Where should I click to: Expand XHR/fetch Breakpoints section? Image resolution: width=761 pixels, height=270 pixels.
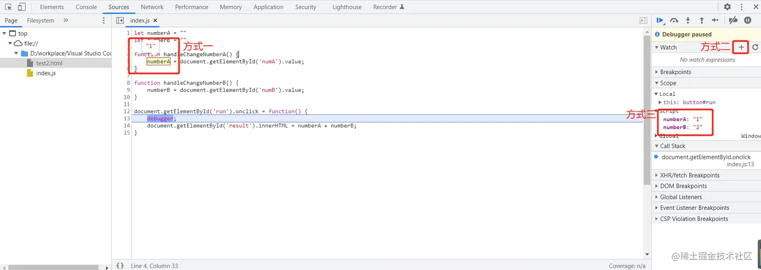[657, 175]
